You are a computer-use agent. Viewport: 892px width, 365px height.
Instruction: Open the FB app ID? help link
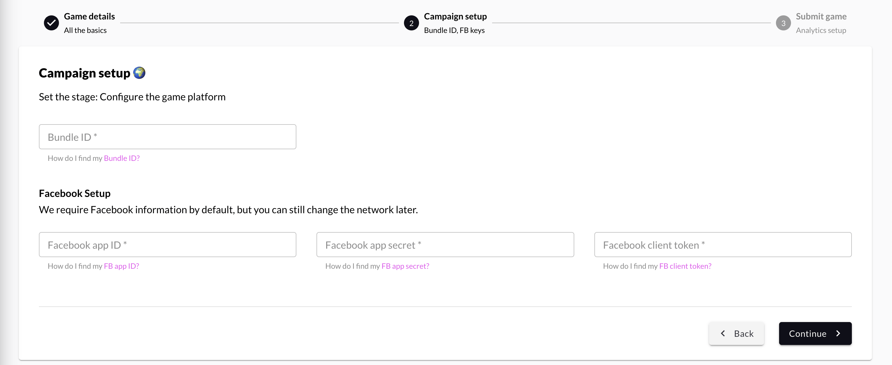coord(121,266)
